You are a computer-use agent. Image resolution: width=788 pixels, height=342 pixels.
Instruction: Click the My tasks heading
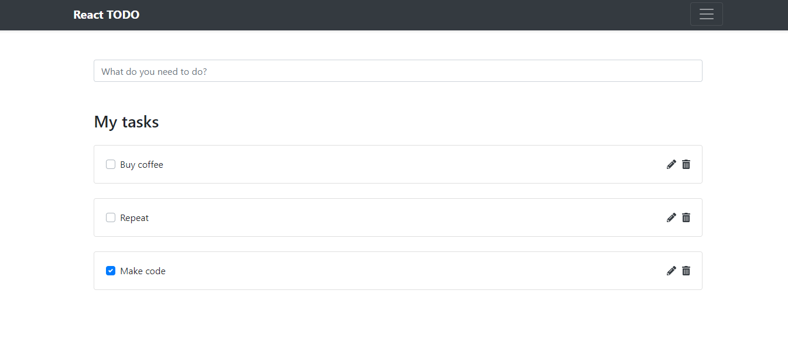(x=126, y=122)
